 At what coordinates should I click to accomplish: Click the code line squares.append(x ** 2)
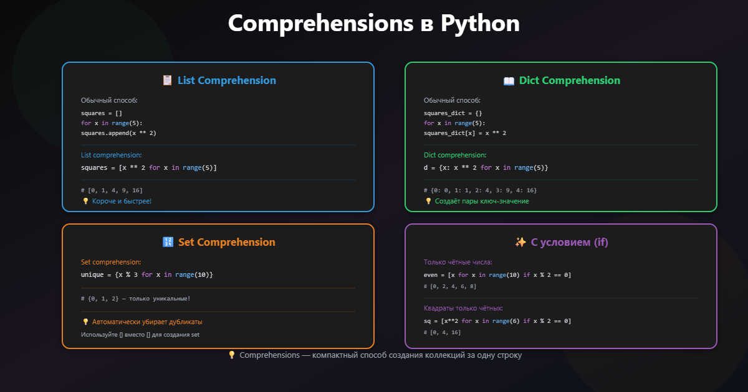click(x=118, y=133)
